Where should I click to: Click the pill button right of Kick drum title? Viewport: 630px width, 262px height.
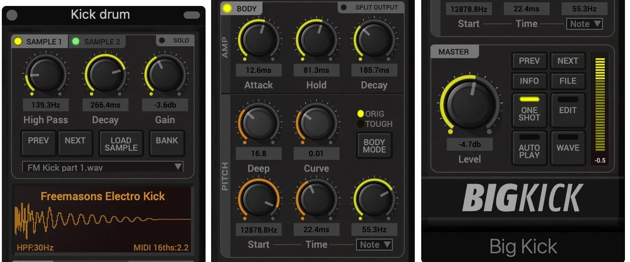coord(191,15)
